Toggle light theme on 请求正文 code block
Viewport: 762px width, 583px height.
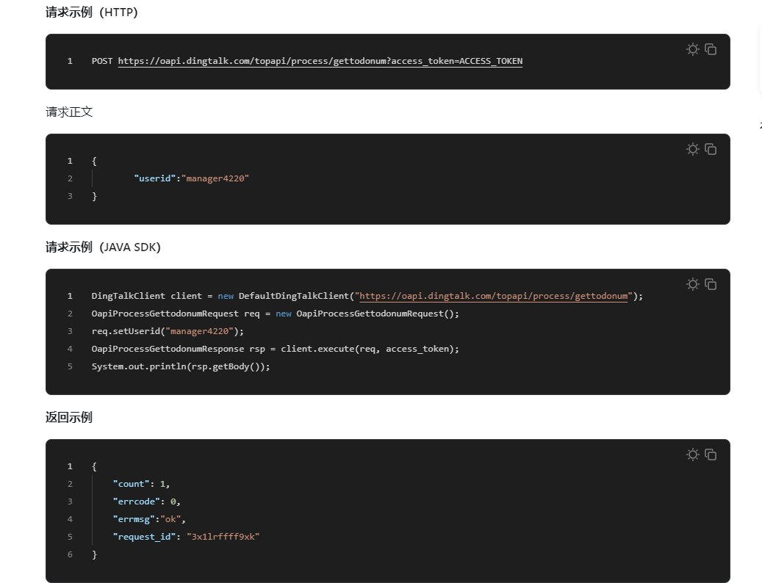692,149
